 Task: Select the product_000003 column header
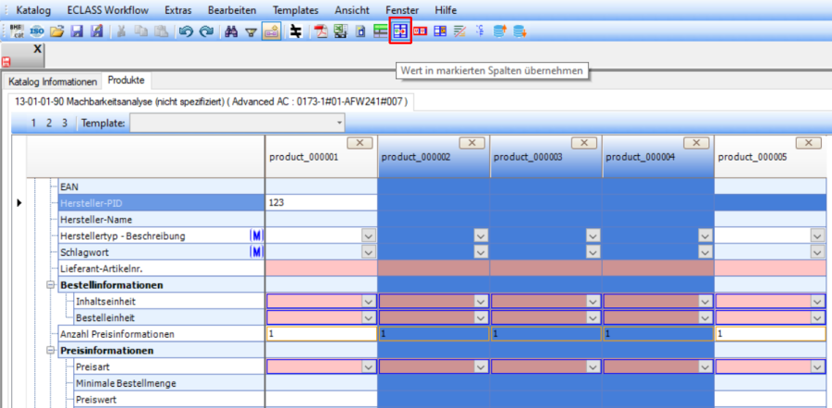pos(546,157)
